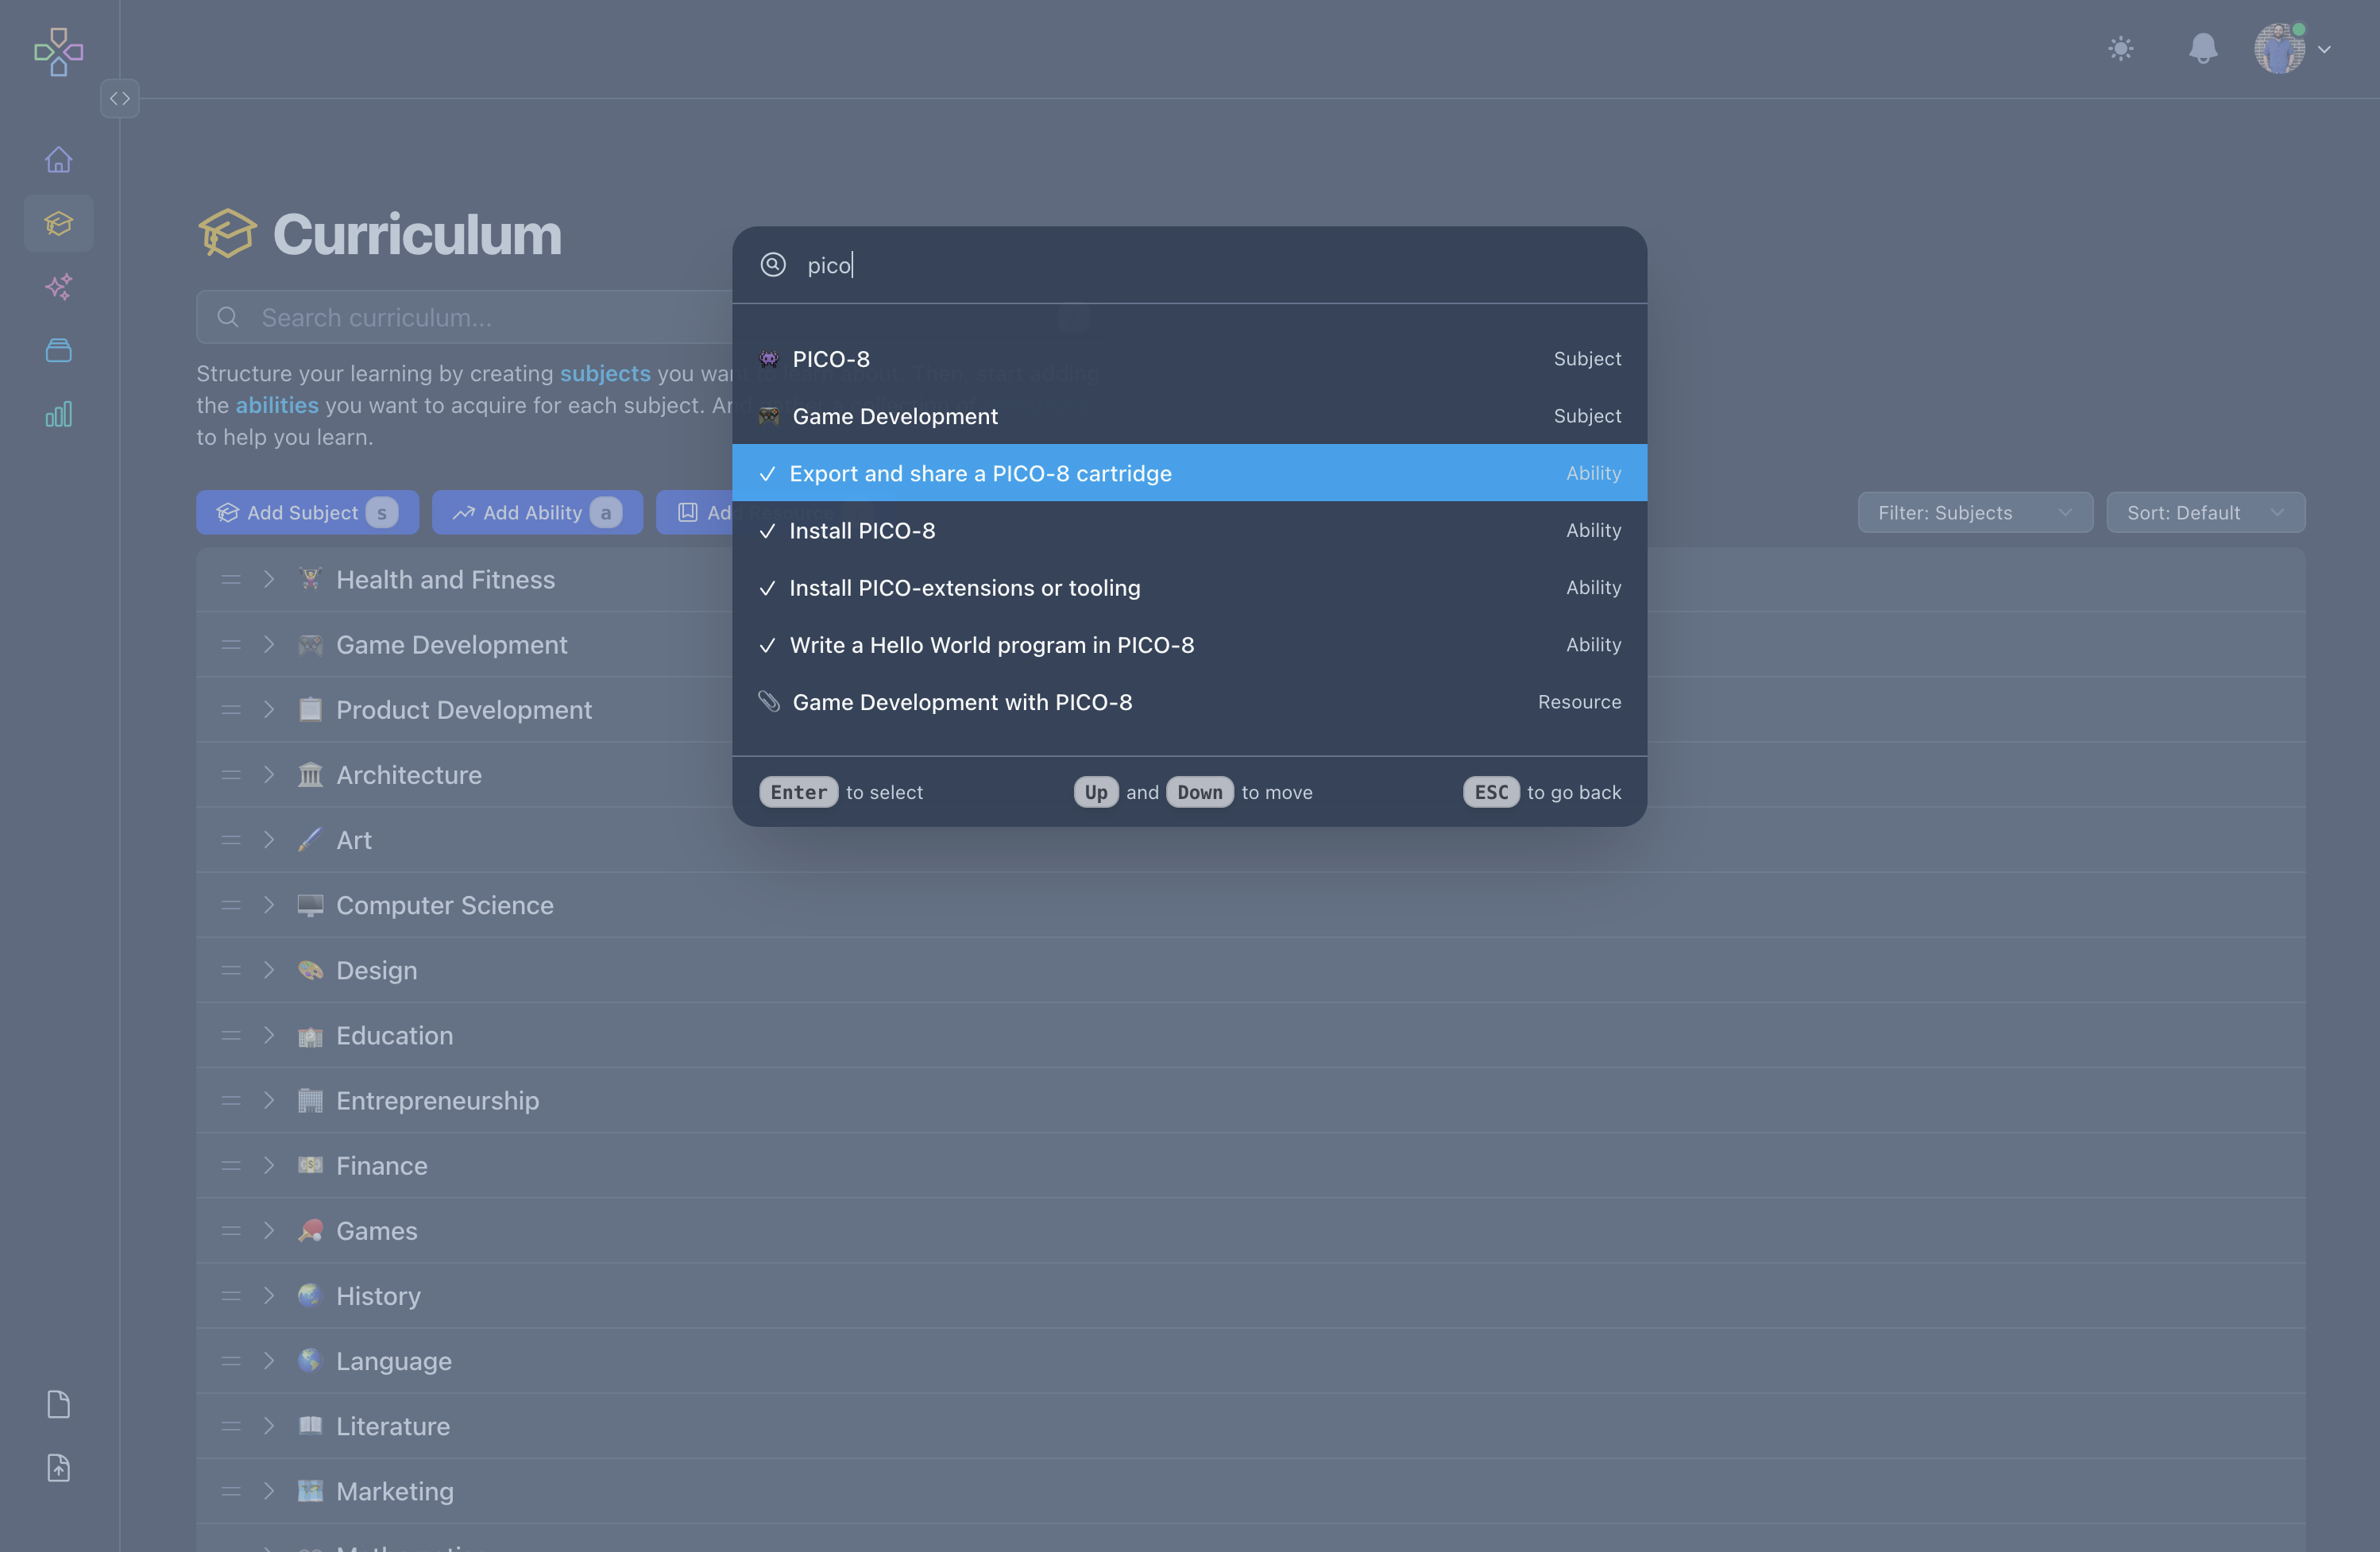Open the archive box section in sidebar
This screenshot has height=1552, width=2380.
click(58, 350)
